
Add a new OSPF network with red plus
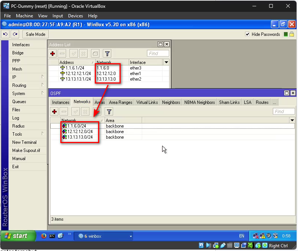54,112
